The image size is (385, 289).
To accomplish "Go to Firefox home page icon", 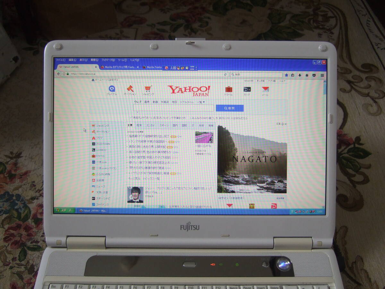I will [307, 75].
